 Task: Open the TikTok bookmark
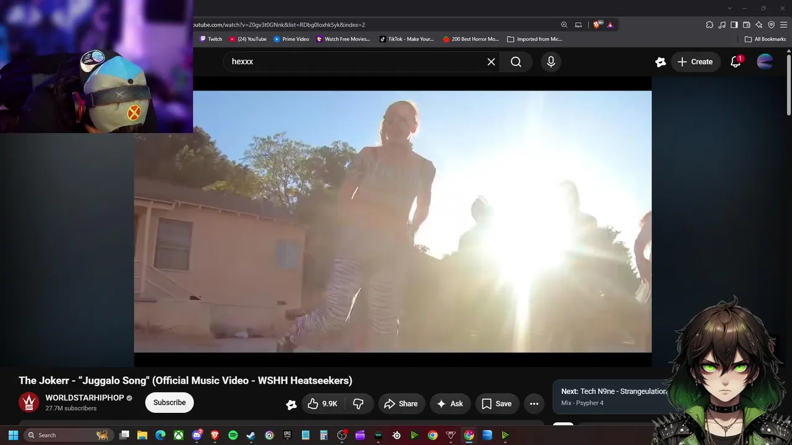(x=407, y=39)
